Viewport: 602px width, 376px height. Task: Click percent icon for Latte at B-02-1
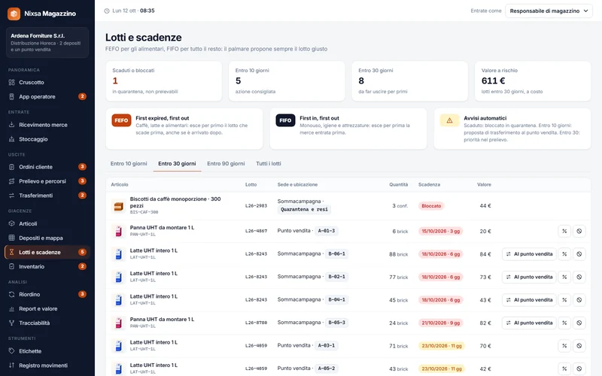(x=564, y=277)
